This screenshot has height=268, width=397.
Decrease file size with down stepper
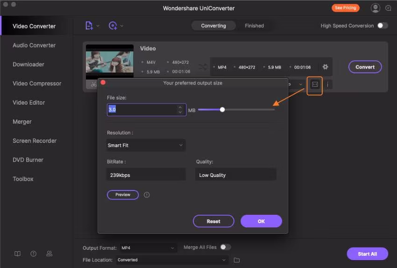[180, 112]
